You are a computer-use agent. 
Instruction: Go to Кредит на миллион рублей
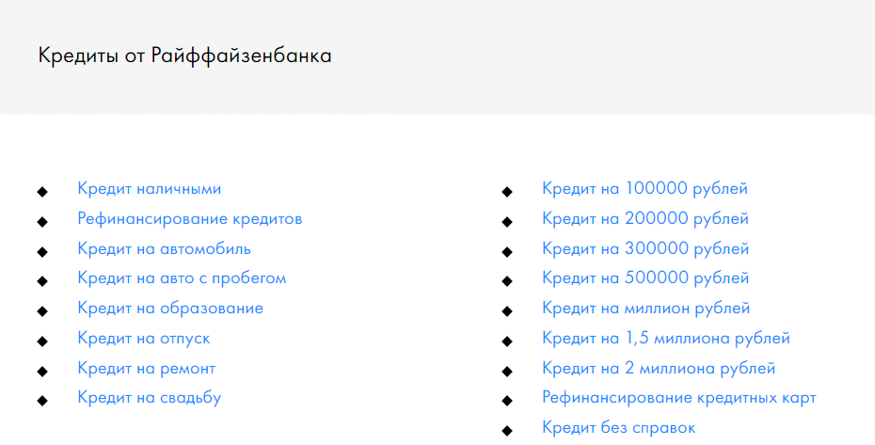coord(645,309)
